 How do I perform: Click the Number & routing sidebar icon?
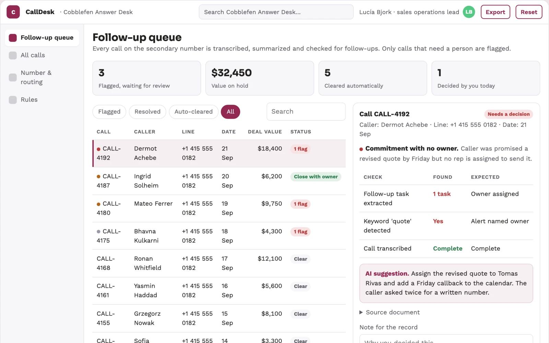(13, 77)
